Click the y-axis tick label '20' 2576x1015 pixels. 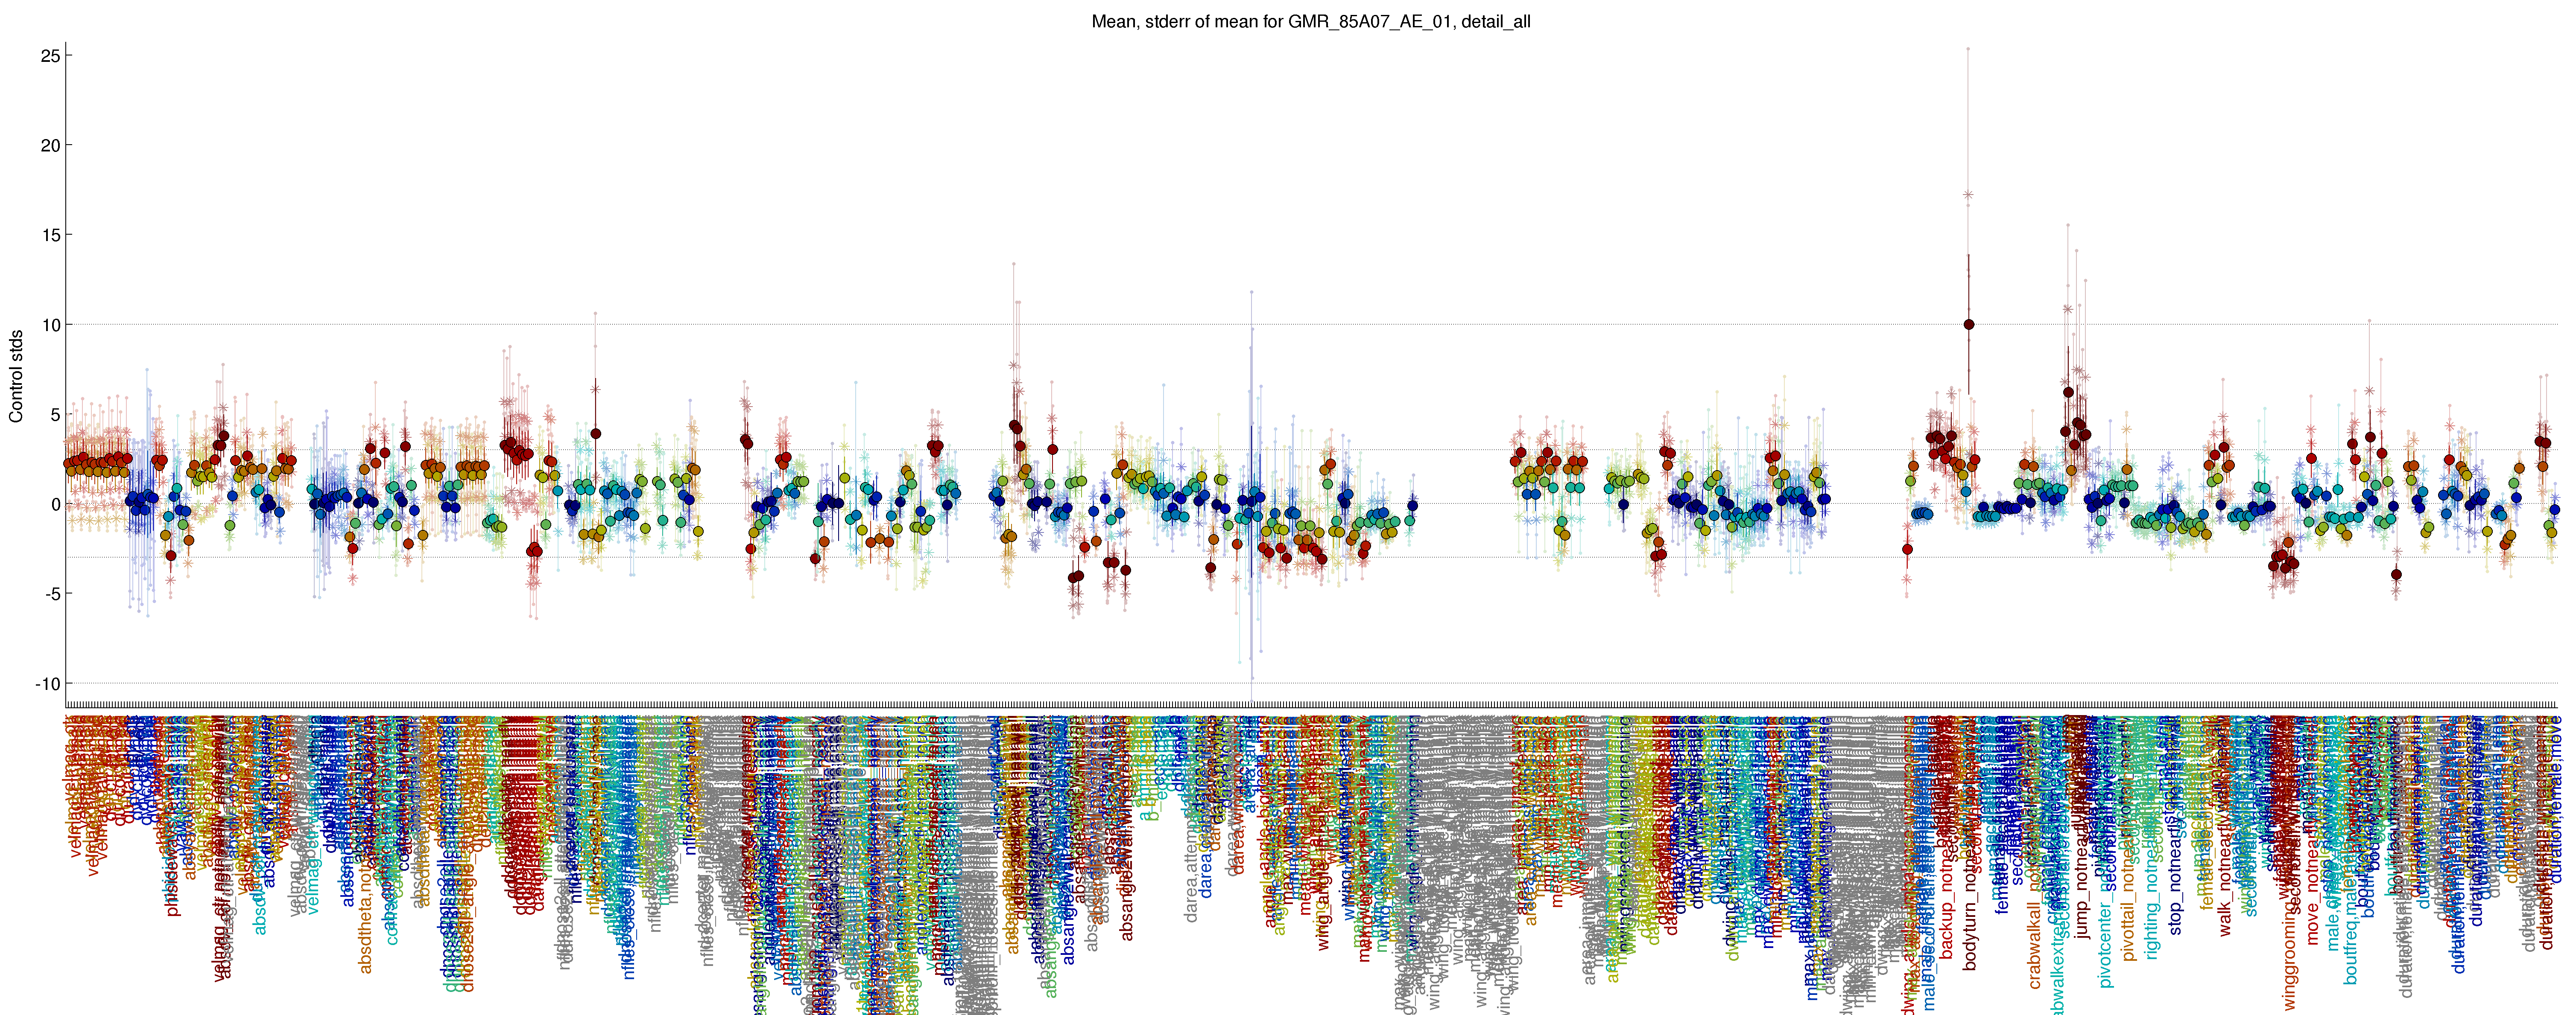50,146
